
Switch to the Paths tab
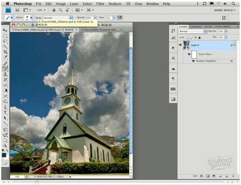pyautogui.click(x=208, y=26)
